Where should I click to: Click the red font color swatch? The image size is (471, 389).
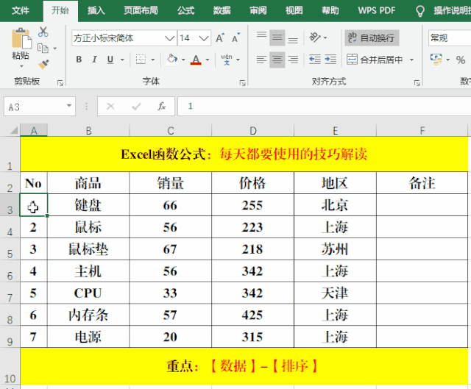[196, 60]
